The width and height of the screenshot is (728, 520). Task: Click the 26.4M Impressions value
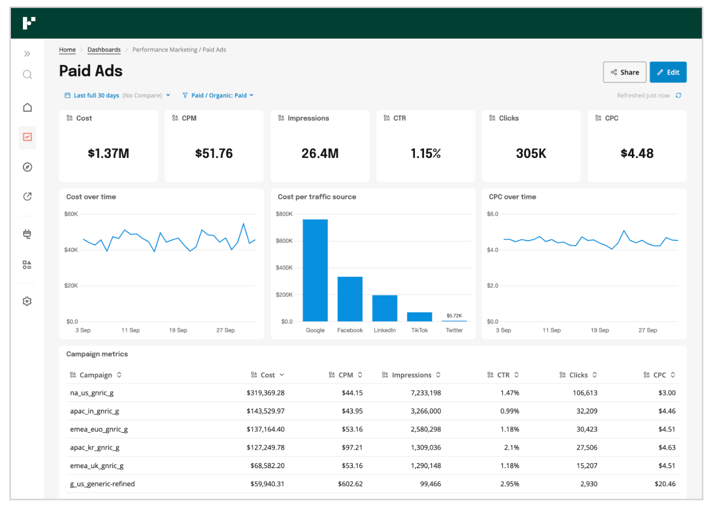tap(320, 153)
